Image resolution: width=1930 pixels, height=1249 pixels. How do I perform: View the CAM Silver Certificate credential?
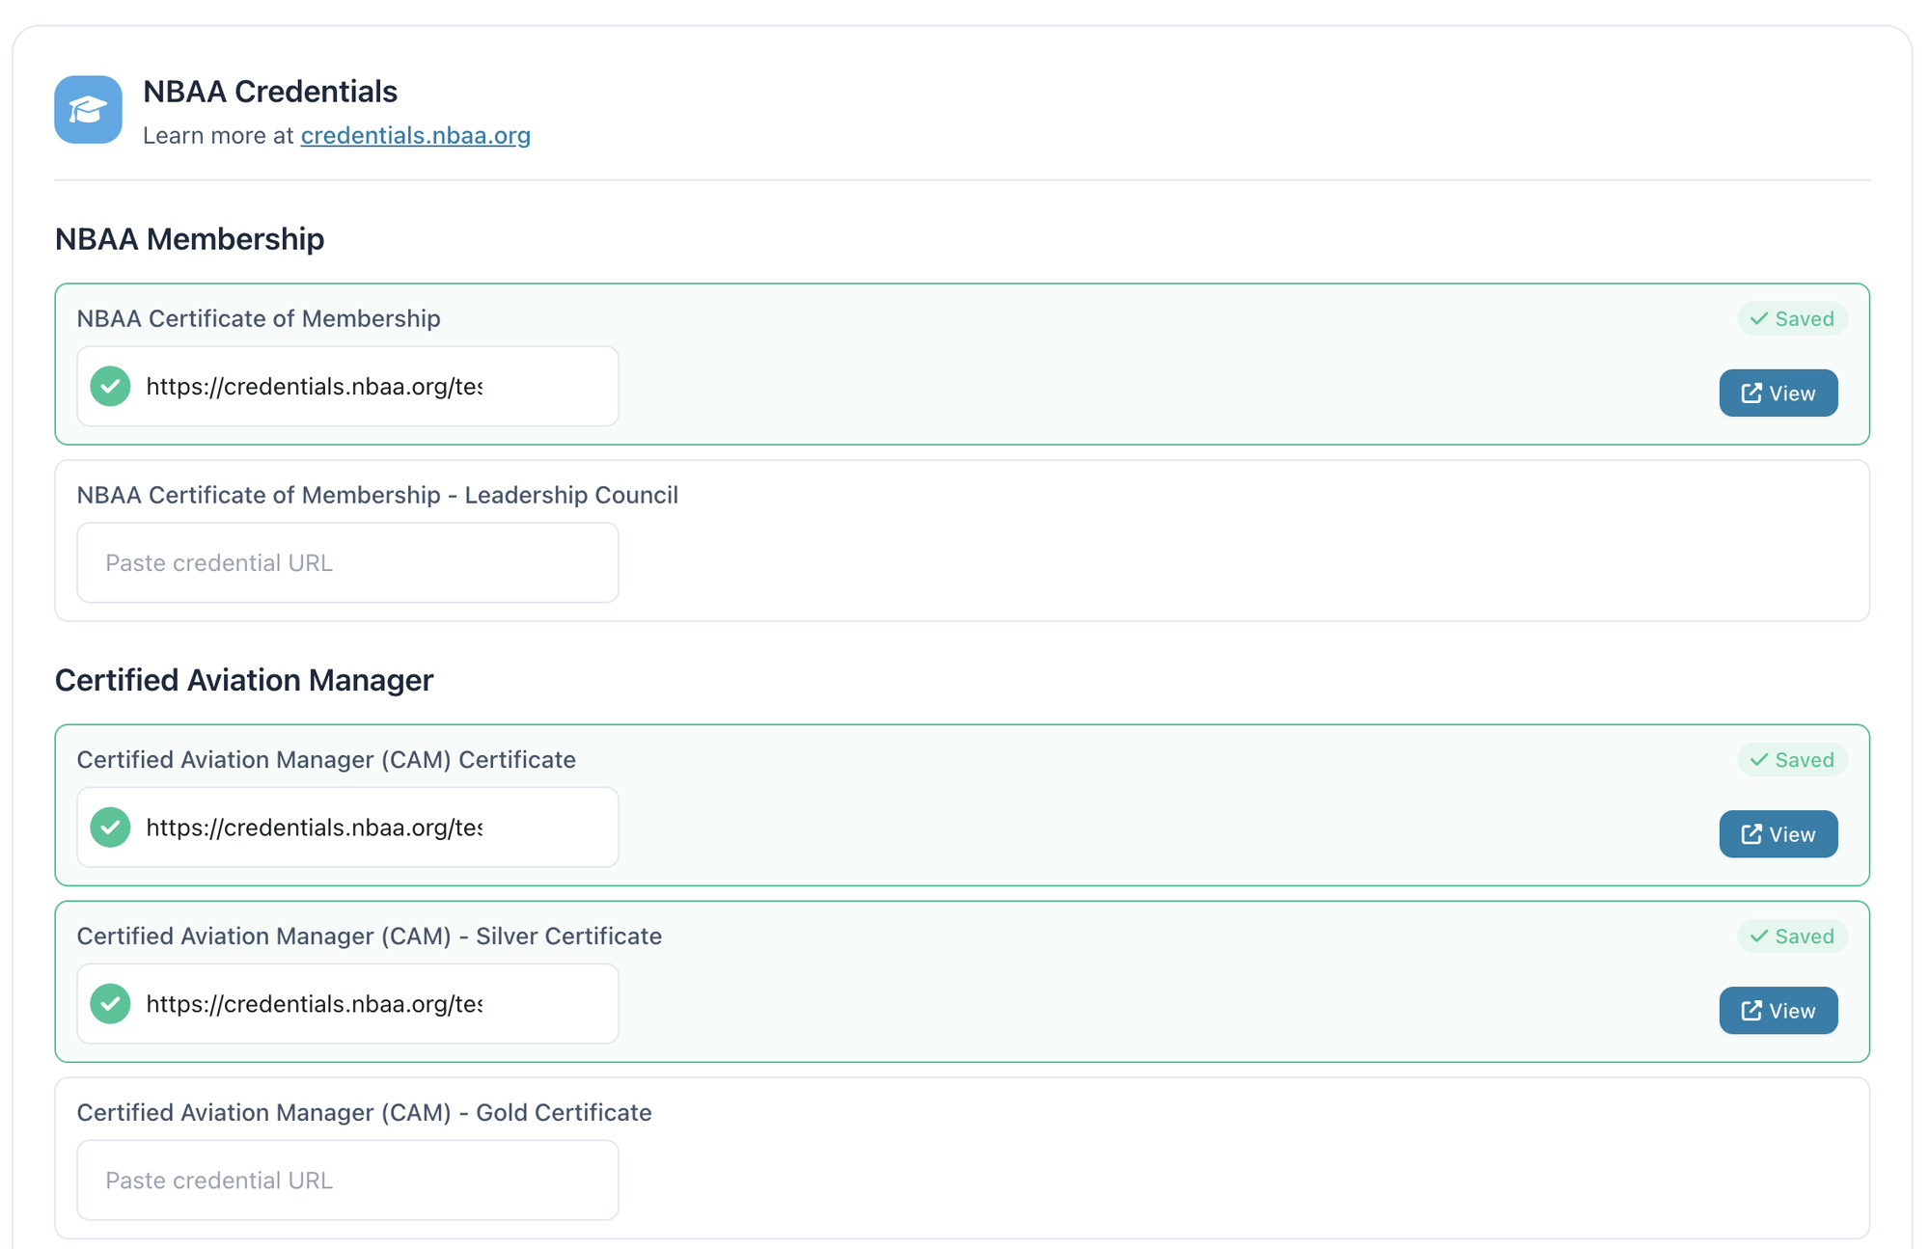(x=1778, y=1011)
